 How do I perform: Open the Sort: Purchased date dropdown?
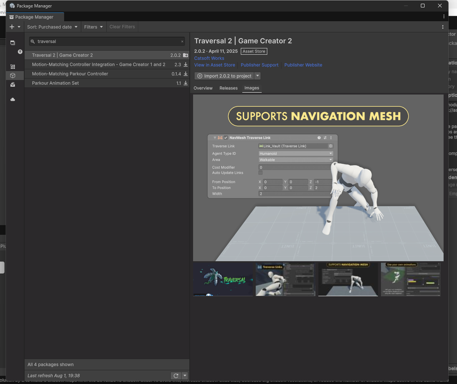tap(52, 27)
